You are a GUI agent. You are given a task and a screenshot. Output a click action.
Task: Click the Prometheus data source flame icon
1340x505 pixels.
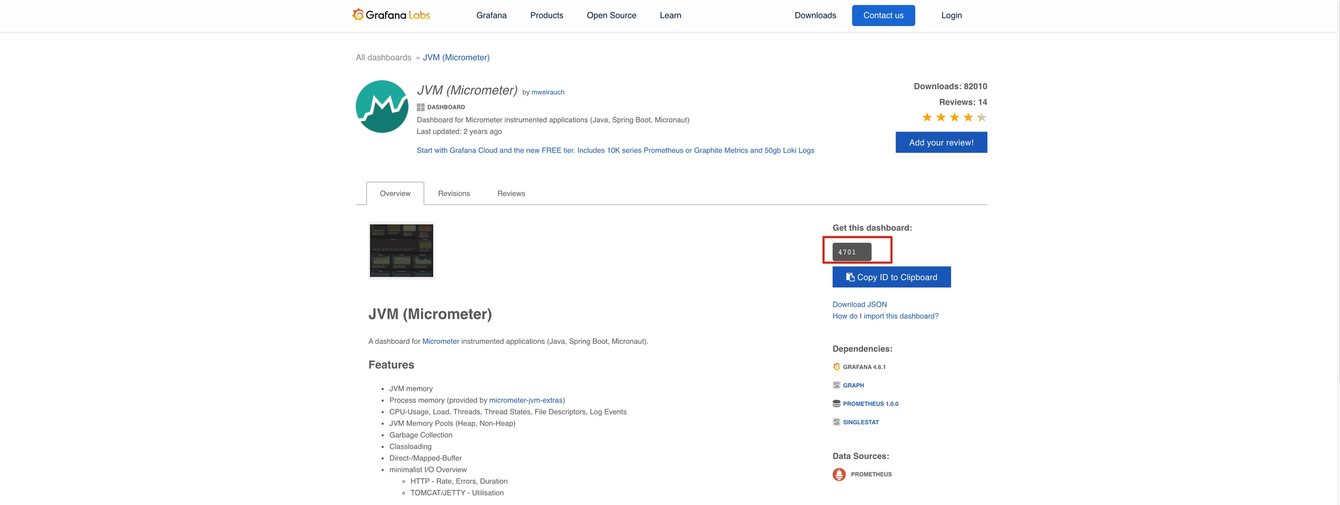(839, 475)
